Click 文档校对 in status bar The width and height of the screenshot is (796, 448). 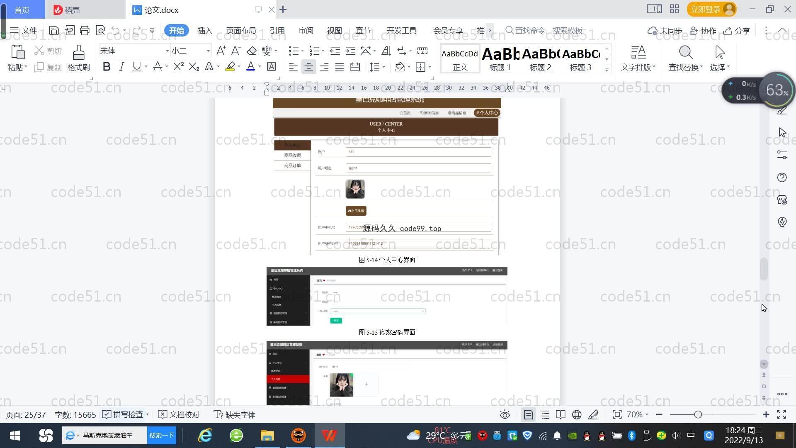[x=179, y=414]
